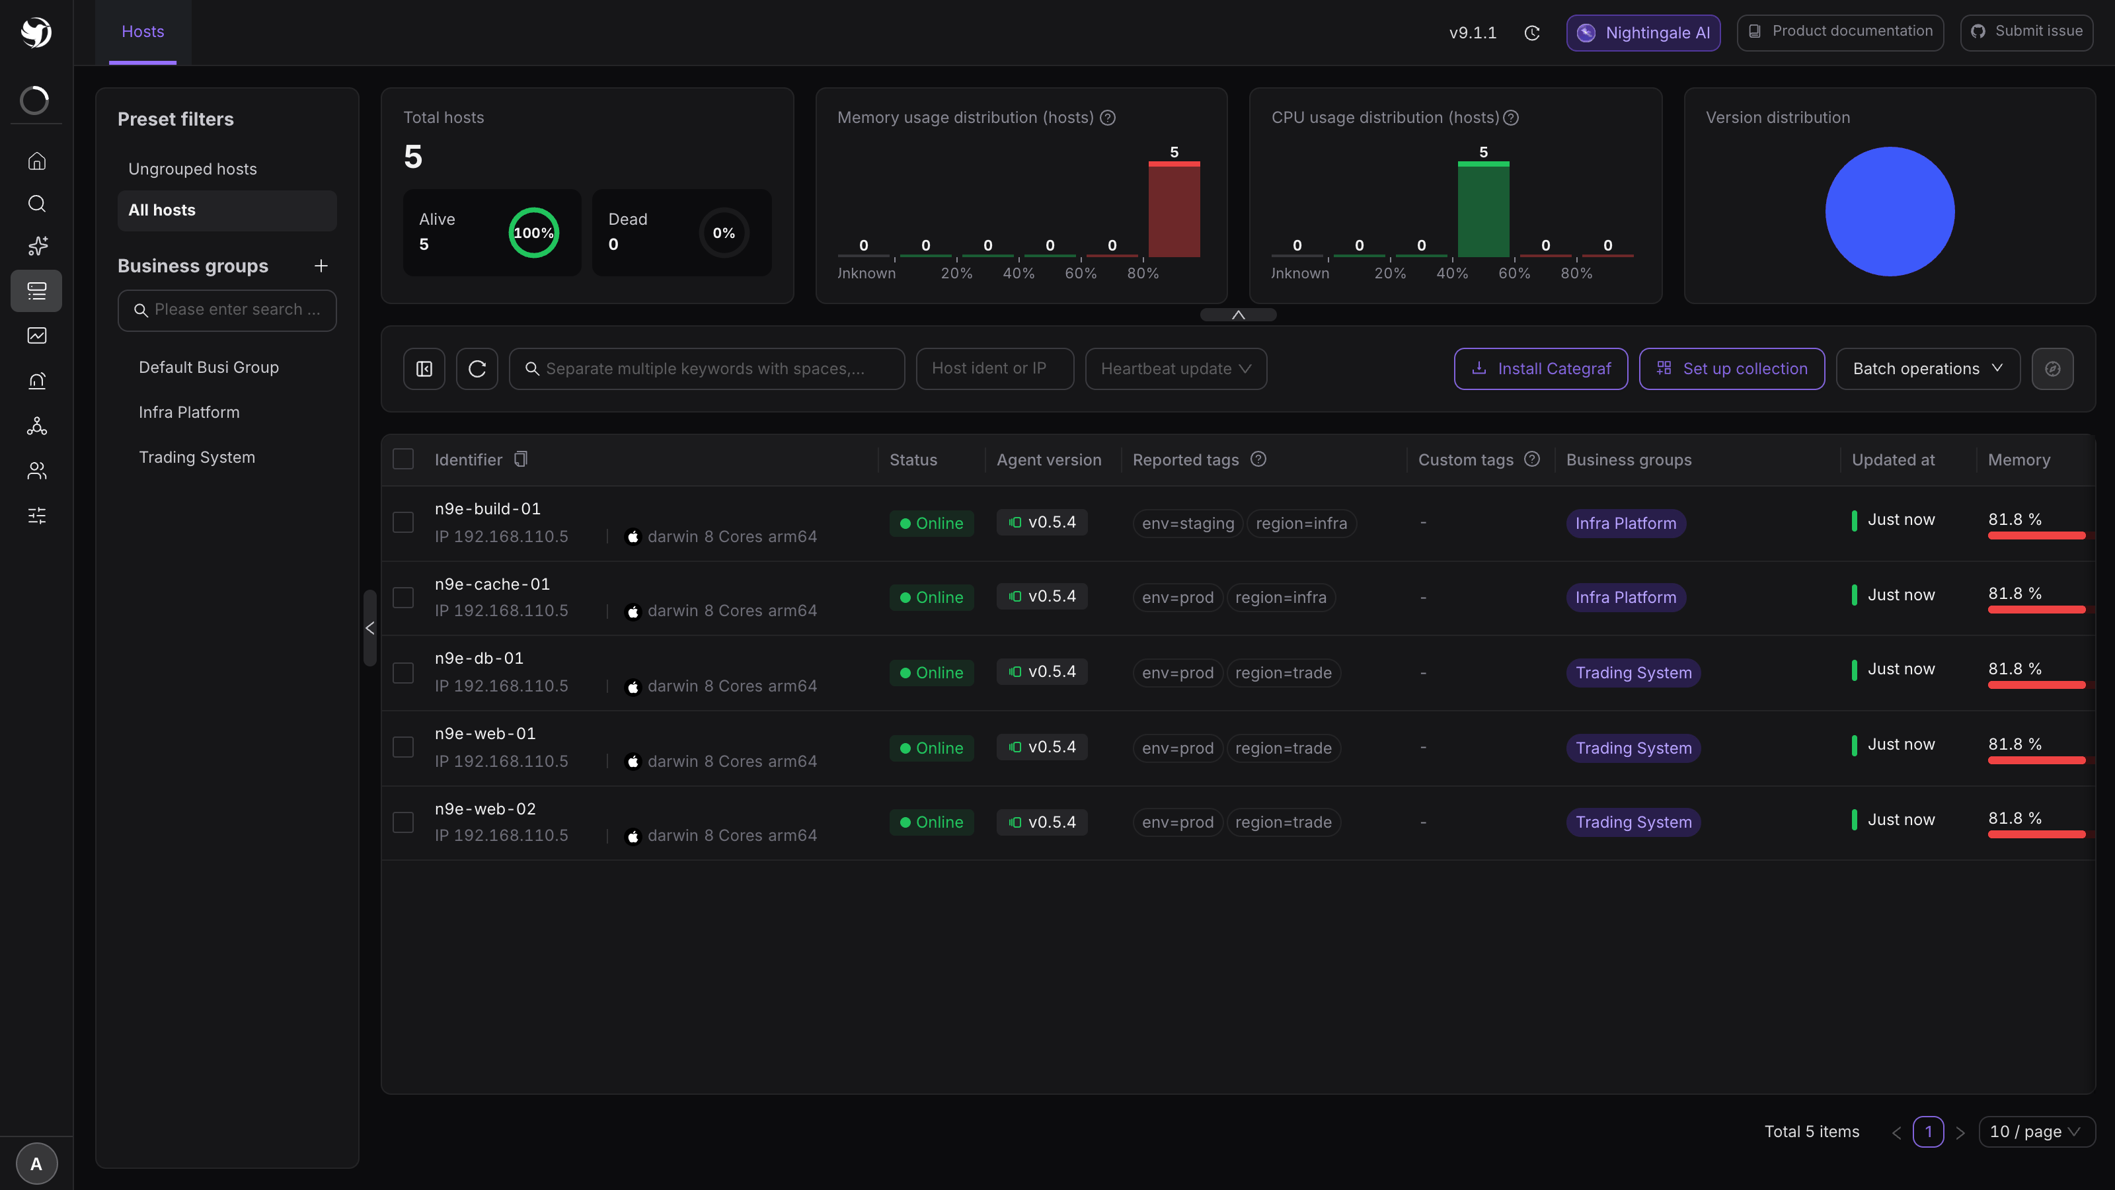Open the home icon in sidebar
Screen dimensions: 2115x1190
(x=36, y=161)
